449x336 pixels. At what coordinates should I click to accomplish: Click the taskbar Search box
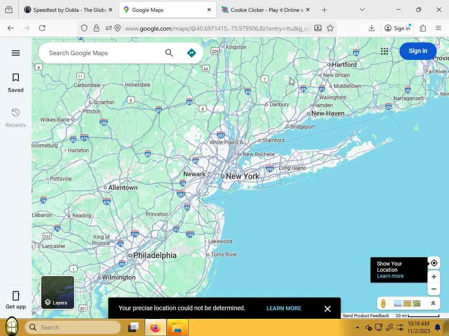coord(73,327)
